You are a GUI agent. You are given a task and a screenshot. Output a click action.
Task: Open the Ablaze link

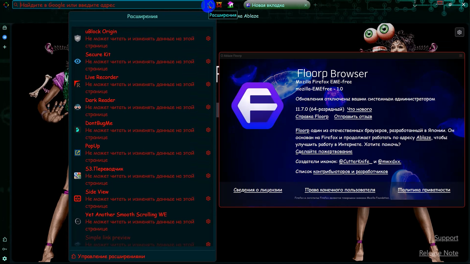[x=423, y=137]
